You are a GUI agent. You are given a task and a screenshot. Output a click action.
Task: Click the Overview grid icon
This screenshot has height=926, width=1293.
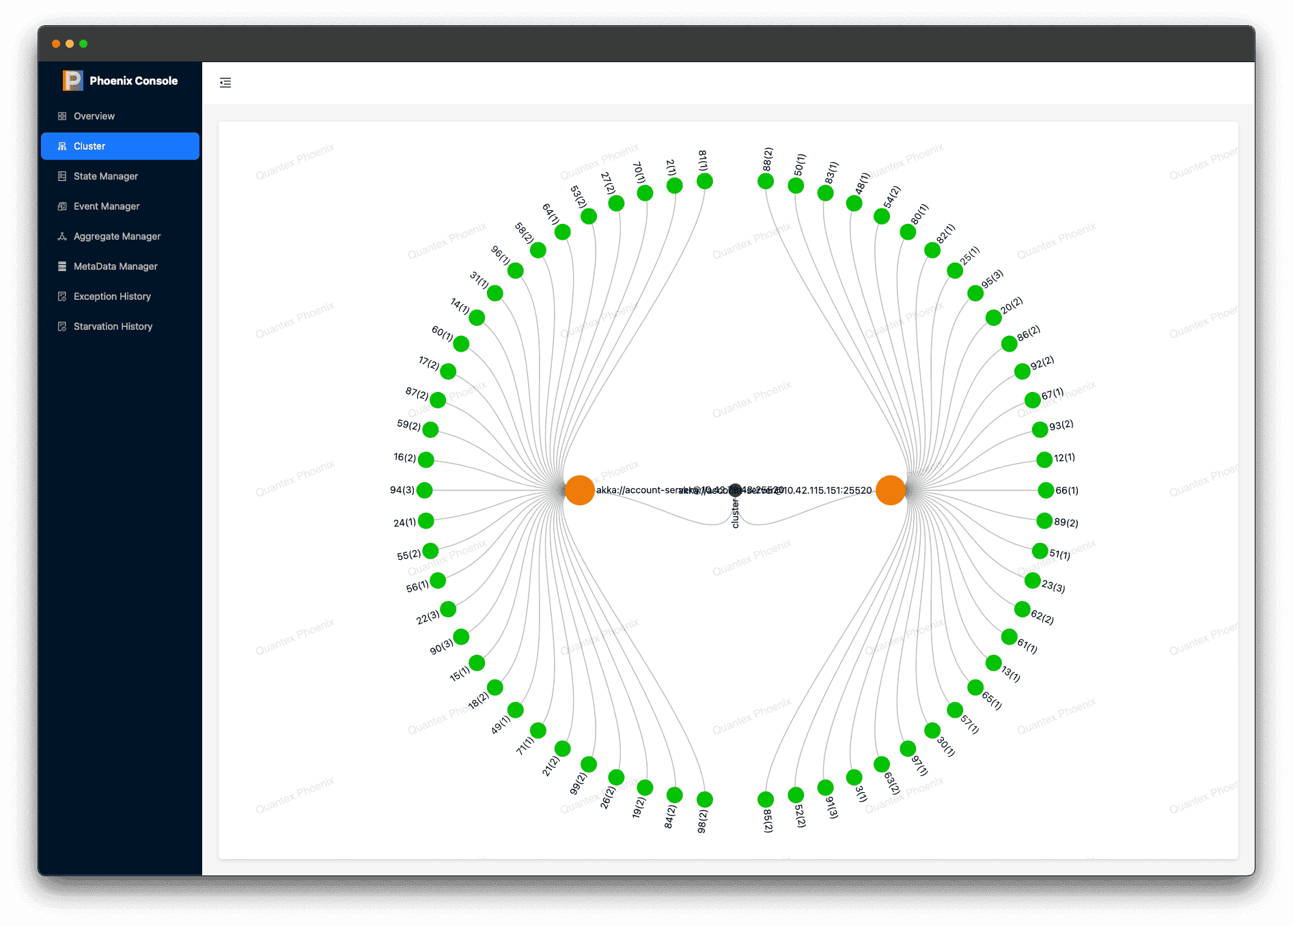62,116
